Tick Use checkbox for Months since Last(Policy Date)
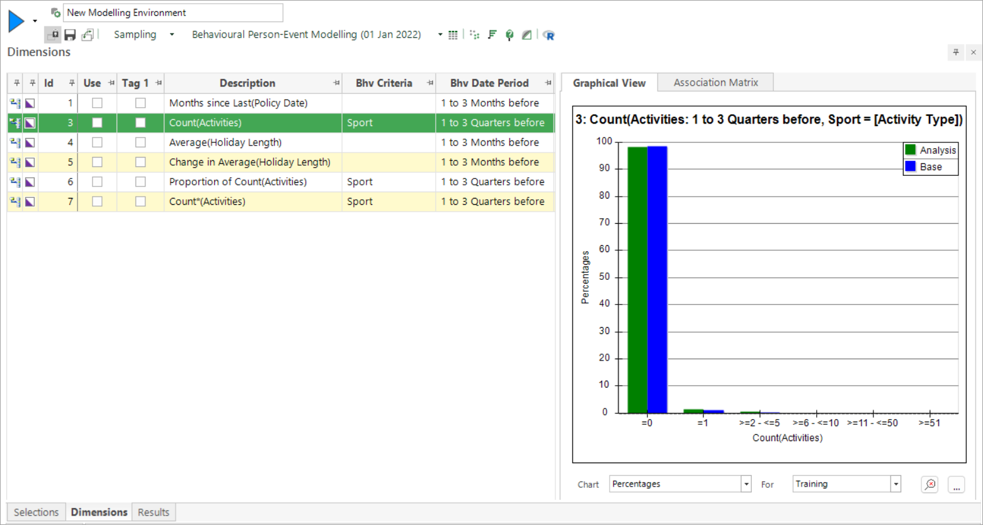This screenshot has height=525, width=983. [97, 103]
